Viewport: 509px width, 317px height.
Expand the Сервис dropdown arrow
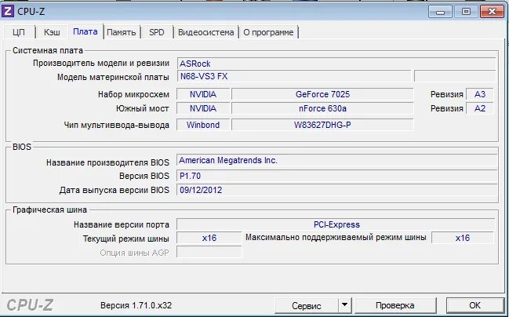pos(345,306)
